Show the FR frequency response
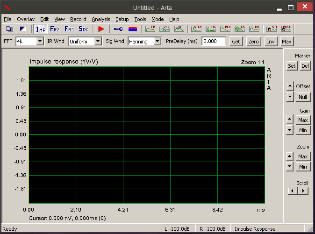315x234 pixels. (150, 29)
